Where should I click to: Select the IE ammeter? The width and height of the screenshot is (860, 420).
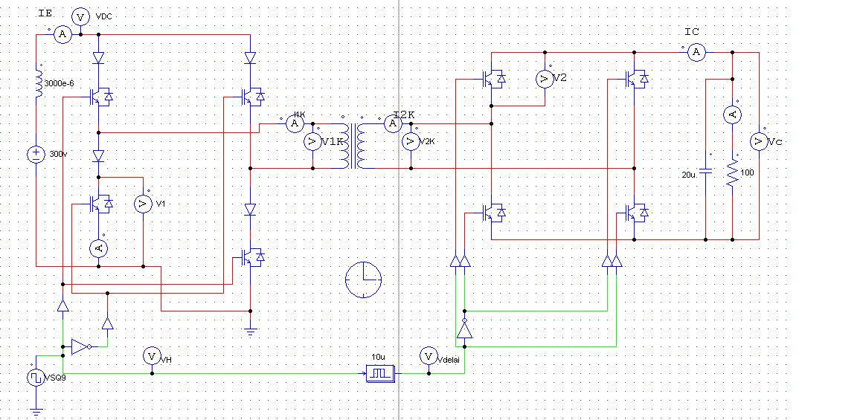click(x=62, y=34)
